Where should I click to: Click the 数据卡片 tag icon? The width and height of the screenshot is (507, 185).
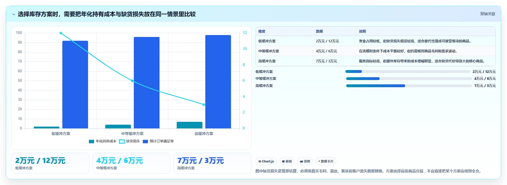(x=319, y=161)
